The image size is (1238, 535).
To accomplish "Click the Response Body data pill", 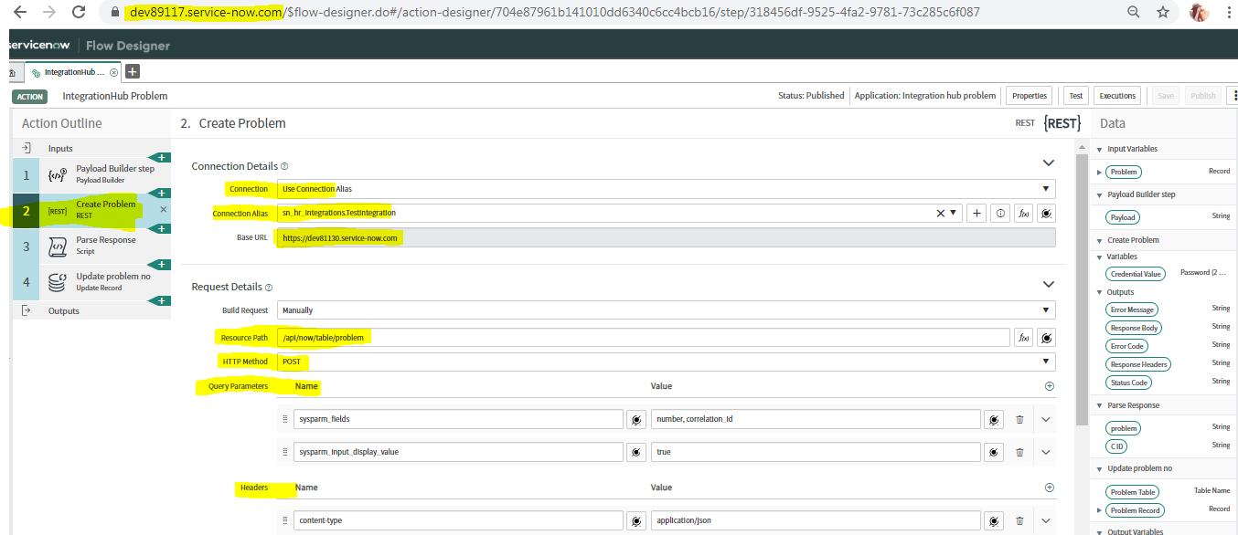I will pyautogui.click(x=1134, y=327).
